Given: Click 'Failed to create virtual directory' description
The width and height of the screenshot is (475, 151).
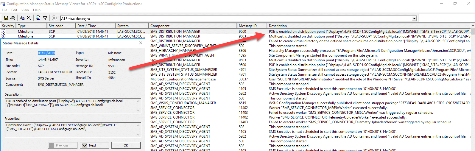Looking at the screenshot, I should tap(369, 41).
